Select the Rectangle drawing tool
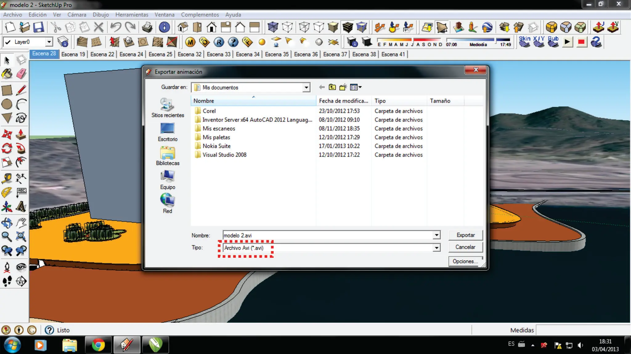The image size is (631, 354). [7, 90]
